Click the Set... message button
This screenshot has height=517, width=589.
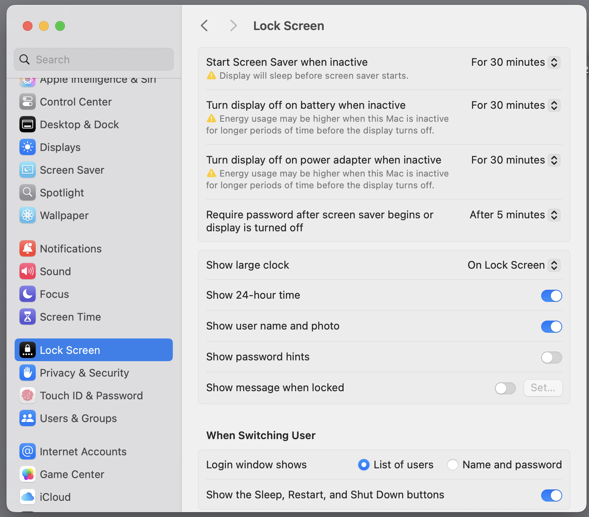coord(543,388)
